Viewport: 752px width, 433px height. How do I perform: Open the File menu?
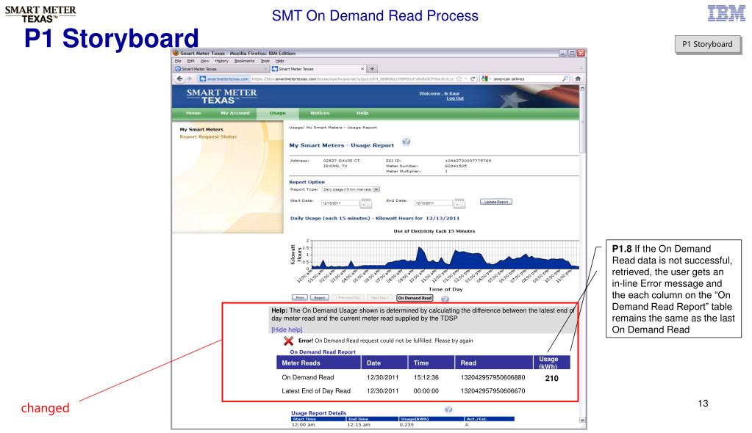(x=178, y=61)
